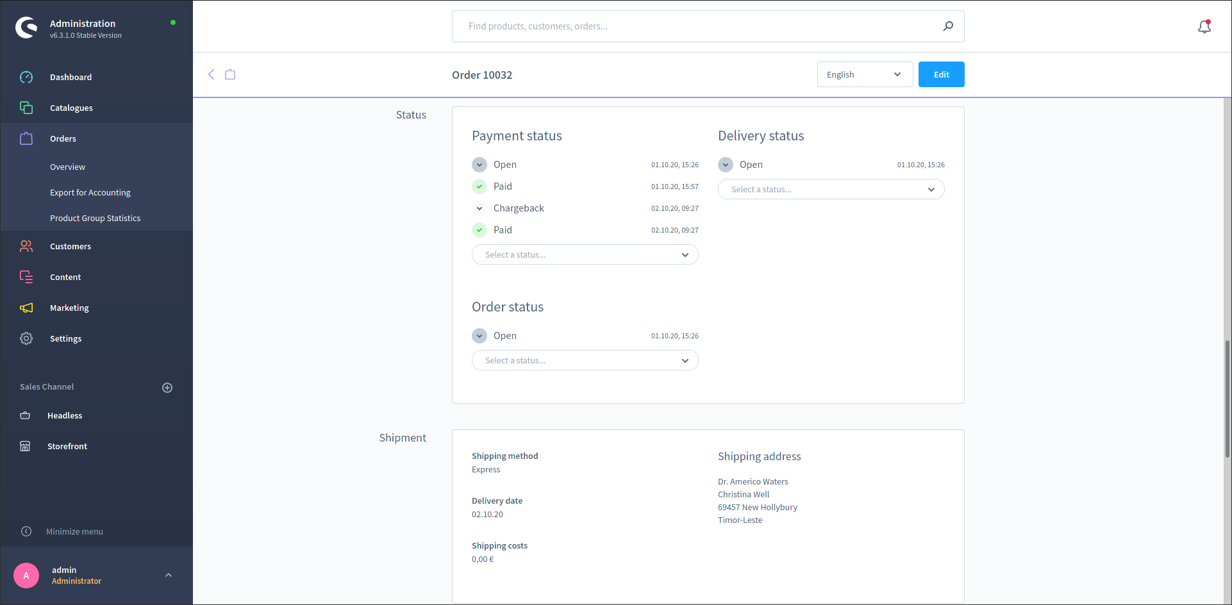Click the order bag icon beside back arrow

[230, 74]
